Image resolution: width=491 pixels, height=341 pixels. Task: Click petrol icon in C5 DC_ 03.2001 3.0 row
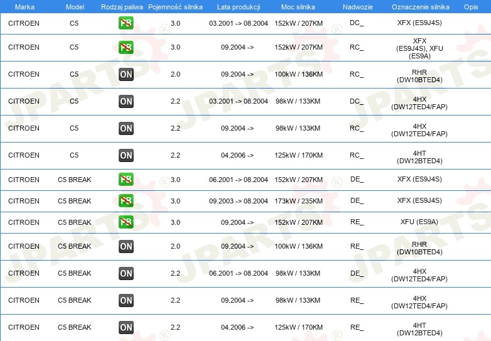coord(126,23)
